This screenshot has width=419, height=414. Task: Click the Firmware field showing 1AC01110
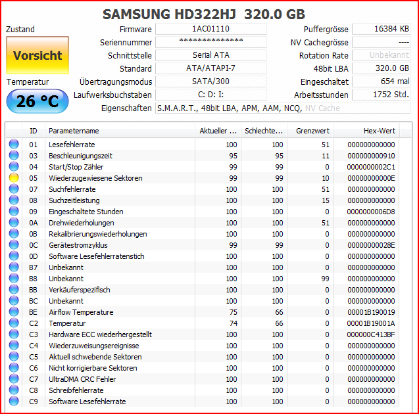click(211, 29)
